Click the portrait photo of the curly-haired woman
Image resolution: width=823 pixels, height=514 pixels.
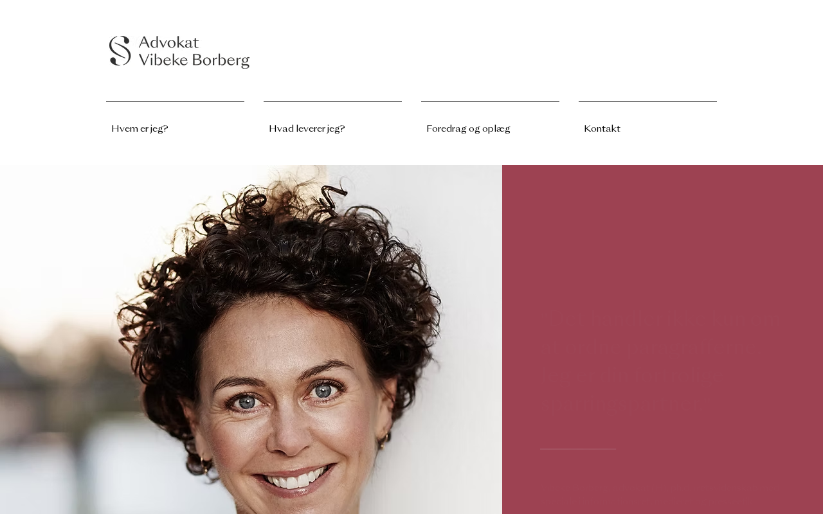click(251, 339)
